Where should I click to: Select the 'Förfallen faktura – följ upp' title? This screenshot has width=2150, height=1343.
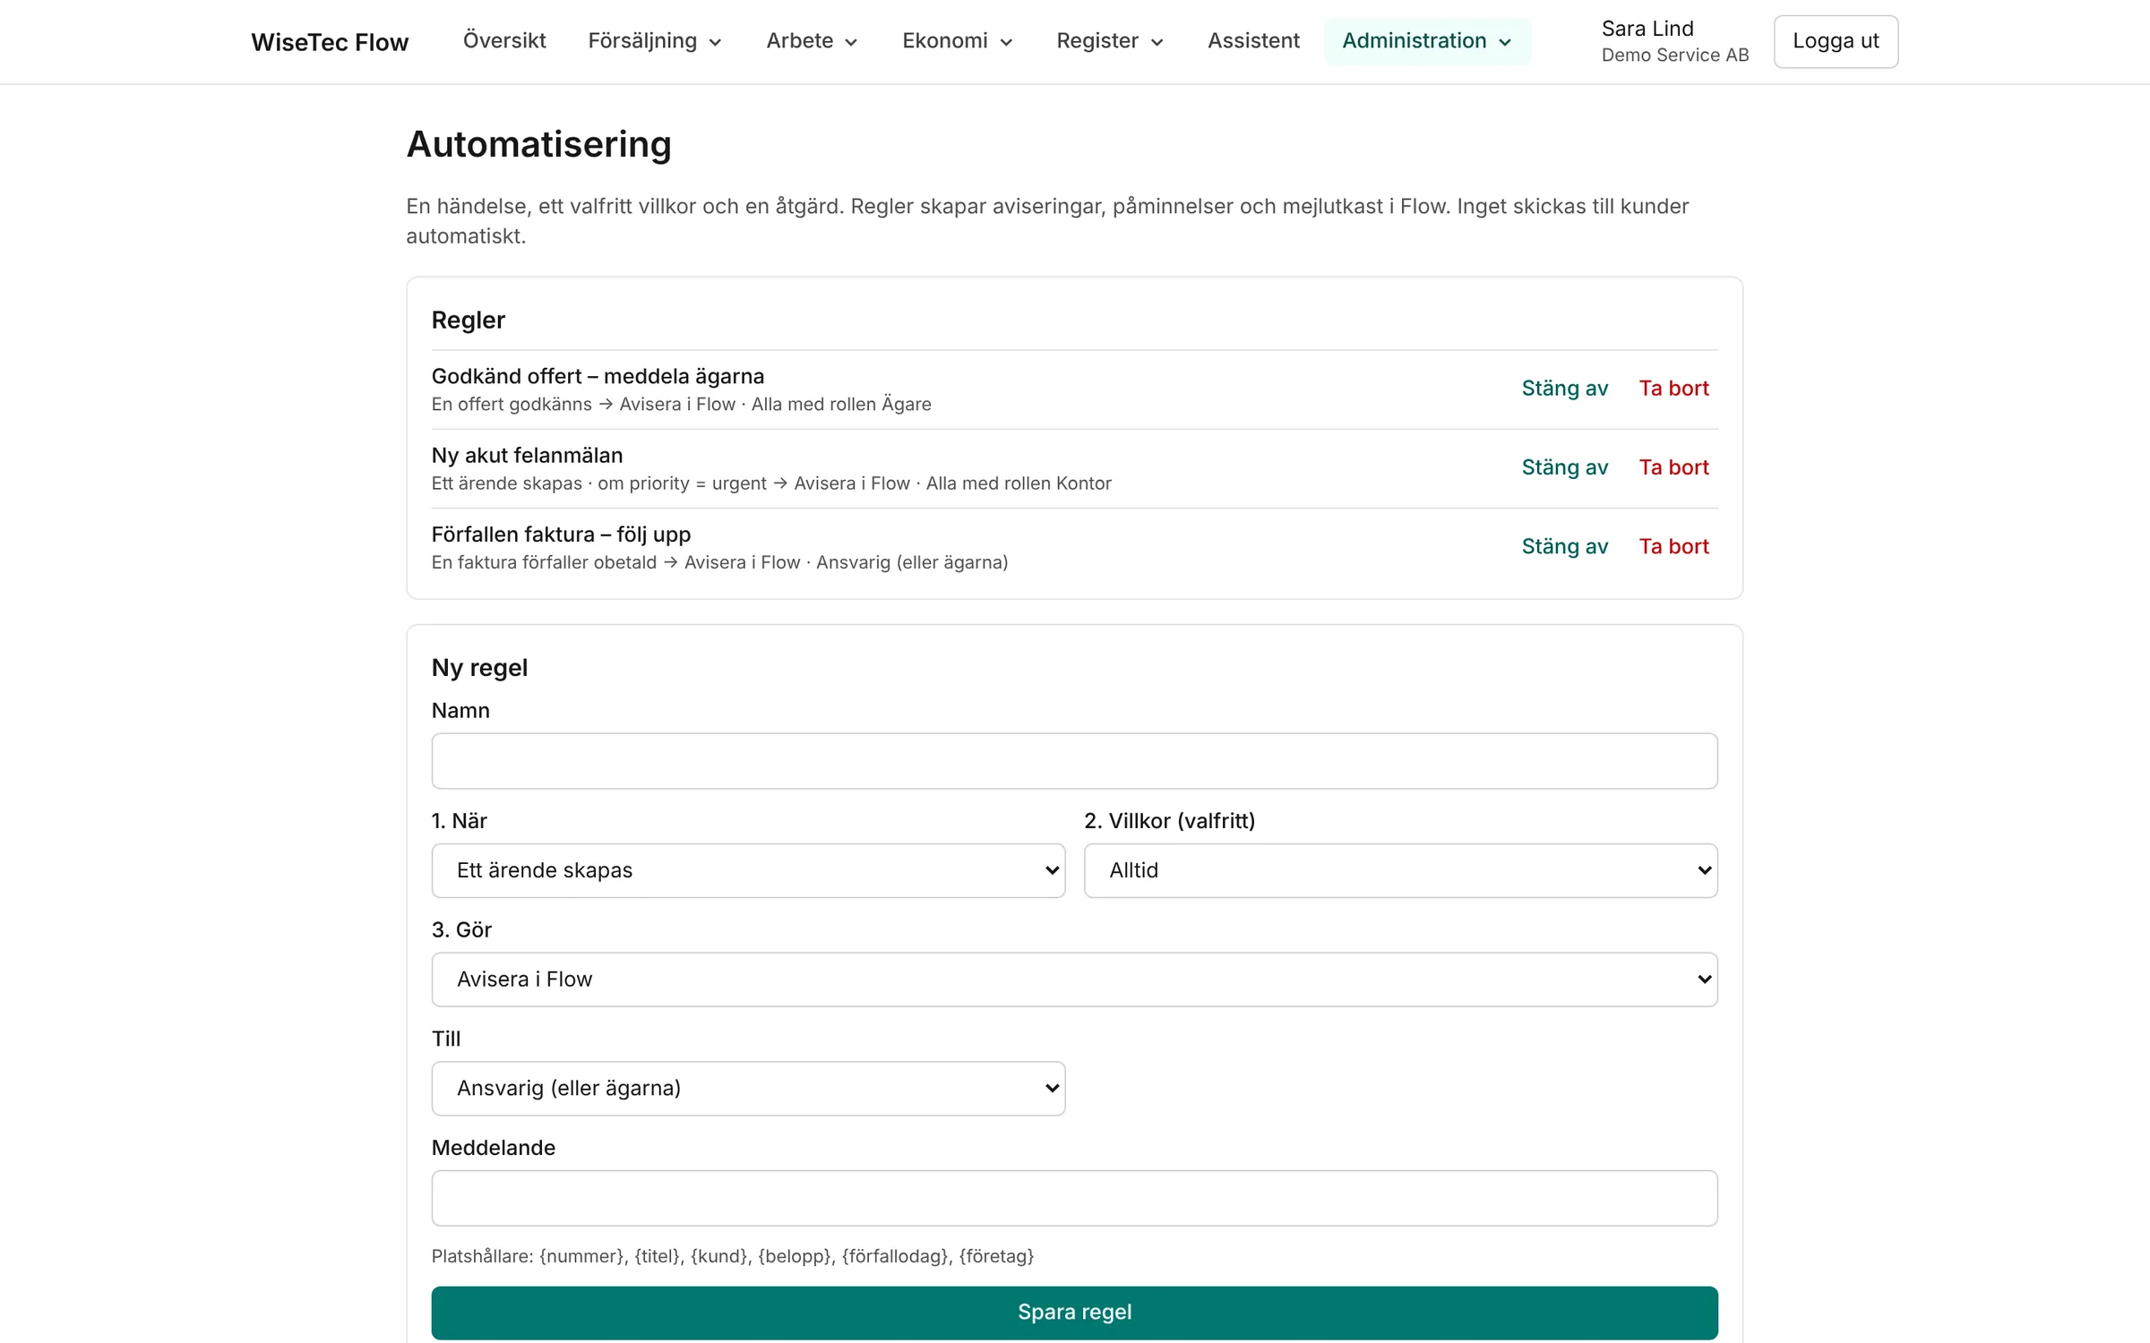click(561, 535)
